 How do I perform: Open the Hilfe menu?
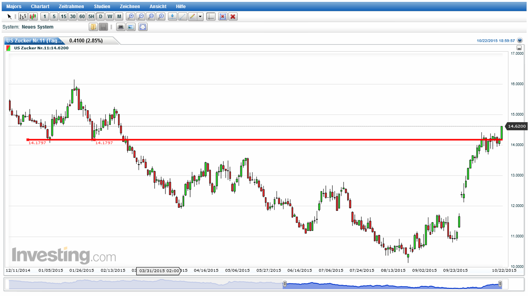point(180,7)
